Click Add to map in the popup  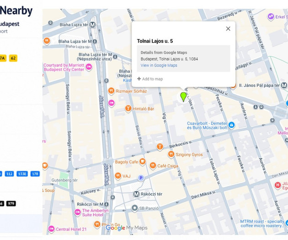pos(150,79)
